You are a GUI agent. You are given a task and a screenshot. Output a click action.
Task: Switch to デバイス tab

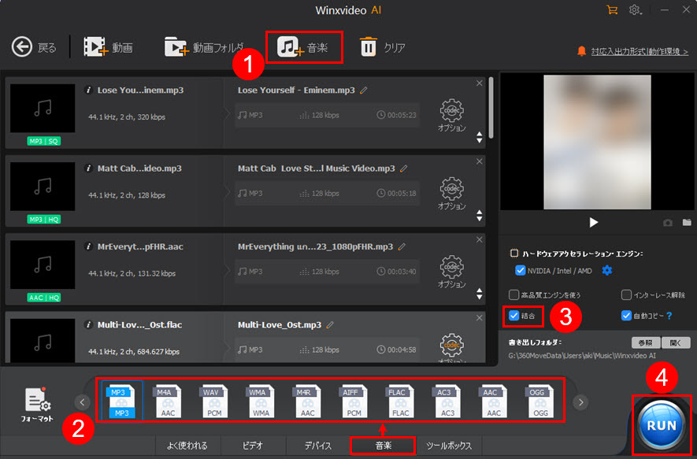318,446
